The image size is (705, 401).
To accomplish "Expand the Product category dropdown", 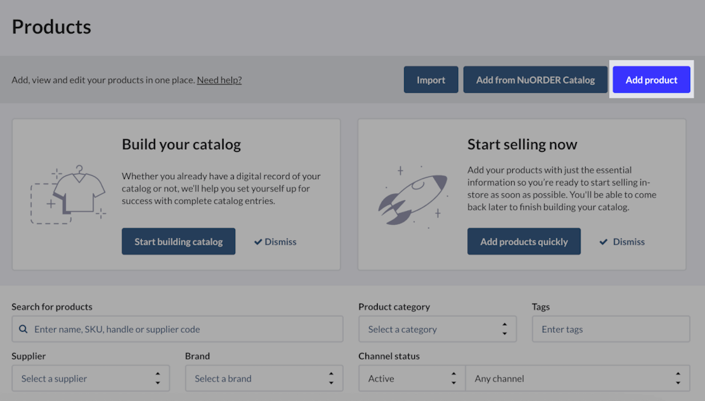I will [x=437, y=329].
